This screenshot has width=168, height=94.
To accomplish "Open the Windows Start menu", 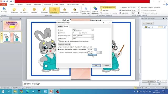I will point(3,91).
